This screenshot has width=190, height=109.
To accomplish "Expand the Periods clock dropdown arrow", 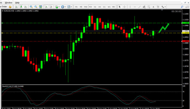I will click(x=65, y=7).
